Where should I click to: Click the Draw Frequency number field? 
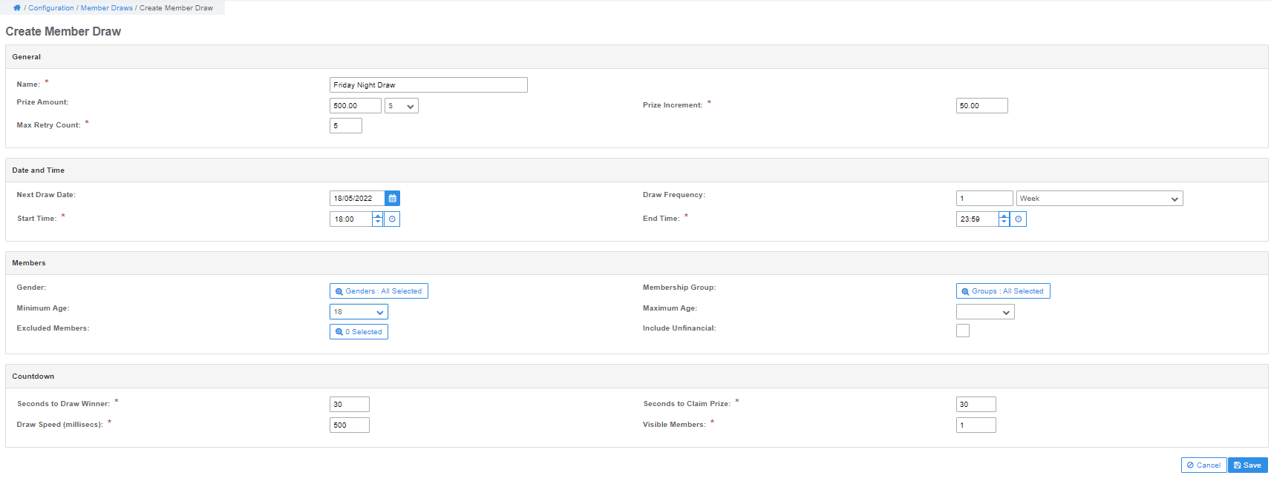[984, 199]
